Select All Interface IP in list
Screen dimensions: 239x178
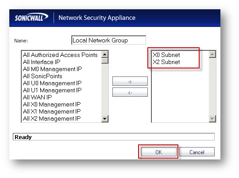pyautogui.click(x=42, y=62)
